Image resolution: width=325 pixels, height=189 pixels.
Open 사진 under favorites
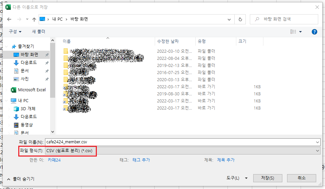[24, 79]
